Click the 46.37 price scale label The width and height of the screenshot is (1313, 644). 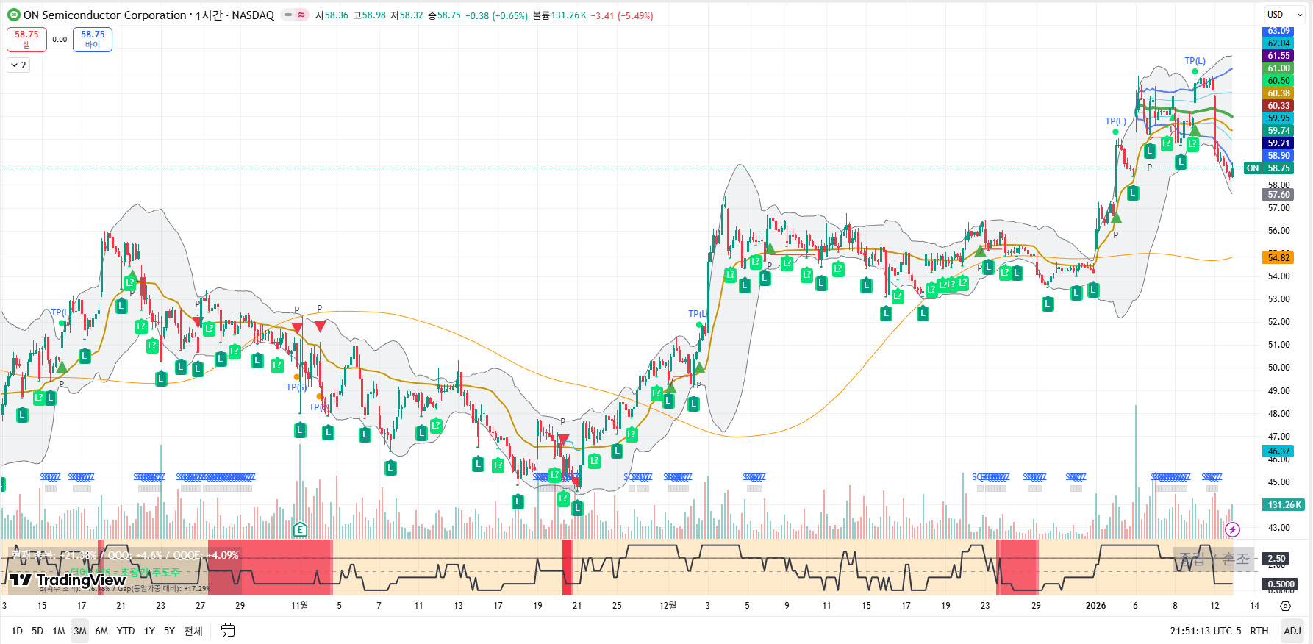(1278, 451)
